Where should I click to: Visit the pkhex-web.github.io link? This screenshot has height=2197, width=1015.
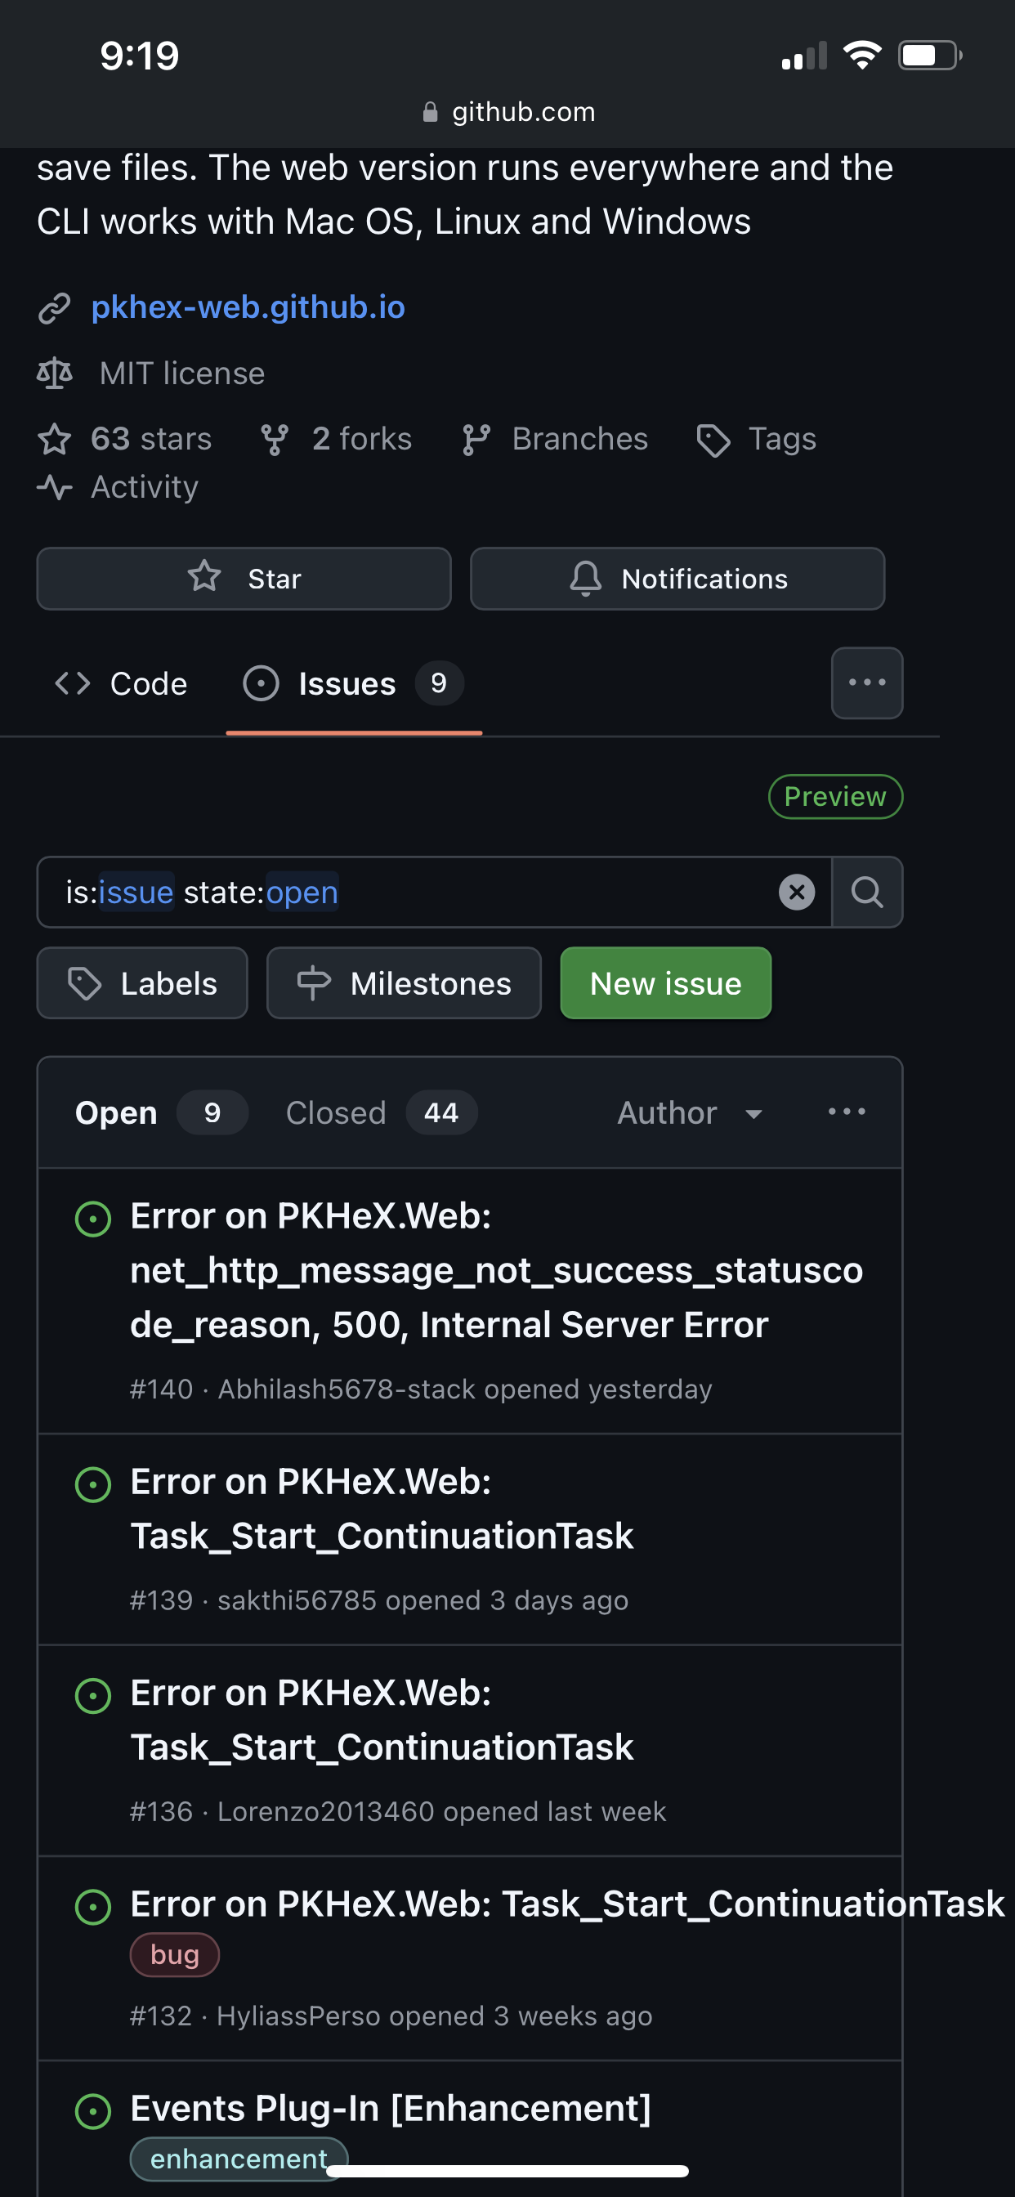click(248, 307)
